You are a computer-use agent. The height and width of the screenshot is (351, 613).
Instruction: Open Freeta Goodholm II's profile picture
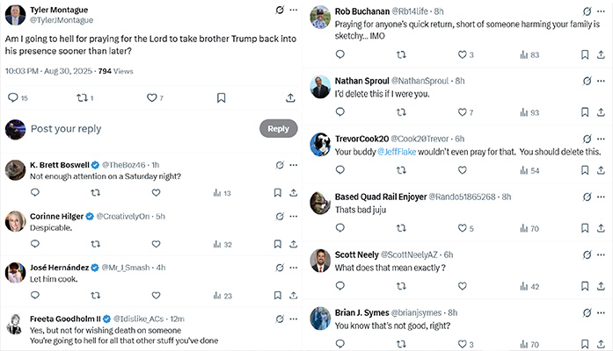click(x=14, y=325)
